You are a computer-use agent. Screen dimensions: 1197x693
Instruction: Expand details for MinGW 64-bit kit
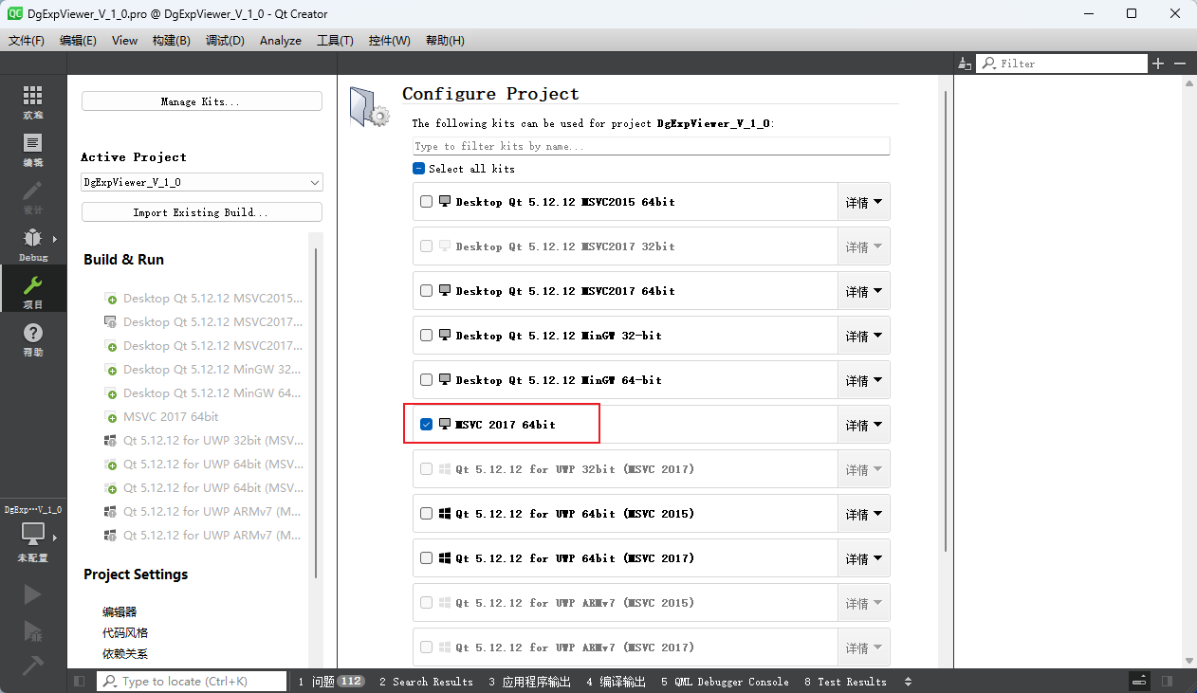click(x=863, y=380)
